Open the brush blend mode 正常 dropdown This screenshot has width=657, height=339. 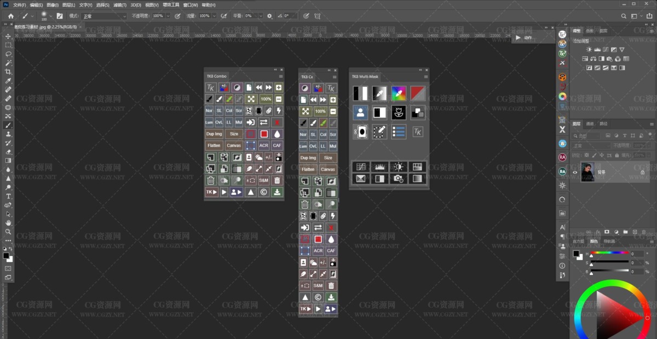(x=104, y=16)
